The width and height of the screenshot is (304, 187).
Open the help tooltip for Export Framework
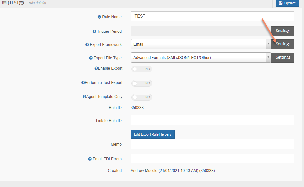click(87, 45)
